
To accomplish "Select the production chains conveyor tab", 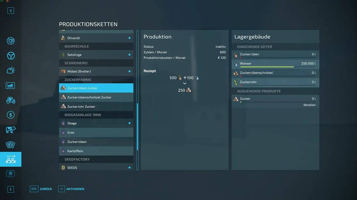I will coord(11,159).
